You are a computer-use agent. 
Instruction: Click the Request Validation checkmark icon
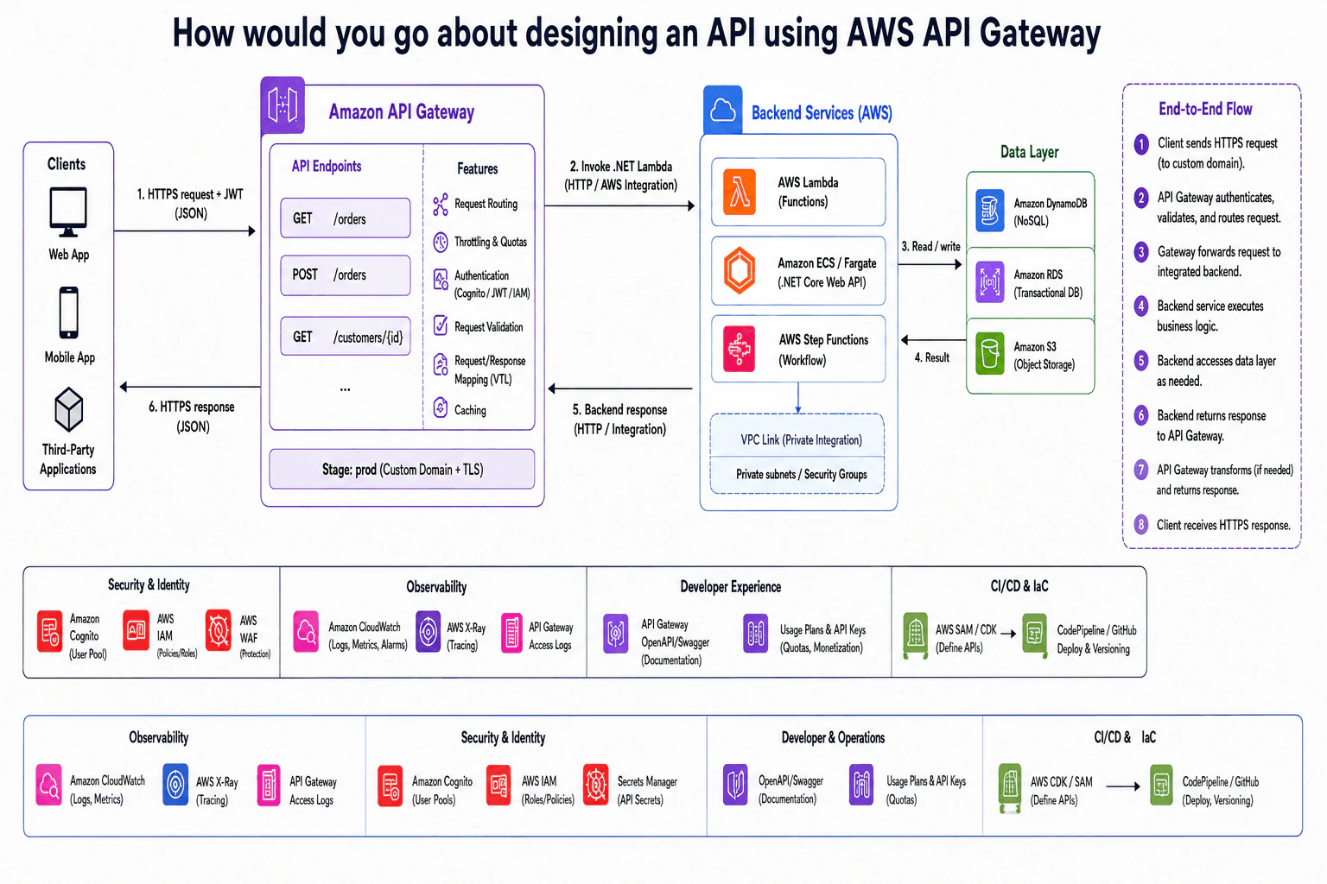click(441, 325)
